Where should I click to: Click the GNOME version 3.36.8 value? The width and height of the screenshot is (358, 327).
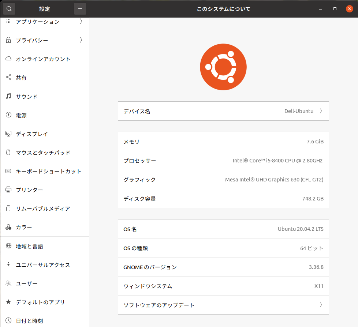(316, 267)
